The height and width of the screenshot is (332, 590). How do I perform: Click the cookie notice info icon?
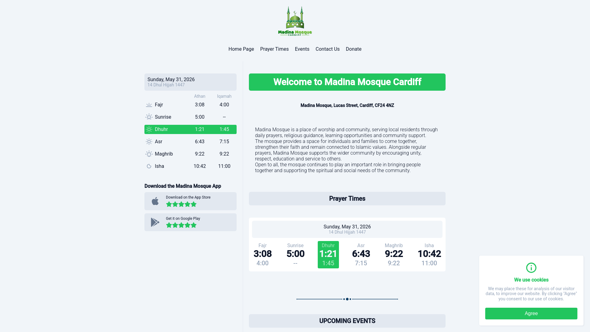tap(531, 268)
